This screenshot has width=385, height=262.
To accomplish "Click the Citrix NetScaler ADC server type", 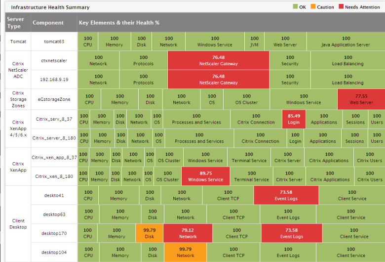I will point(18,70).
